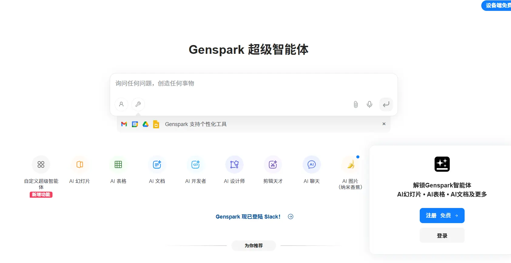Click the Gmail icon in the tools bar

pos(124,124)
